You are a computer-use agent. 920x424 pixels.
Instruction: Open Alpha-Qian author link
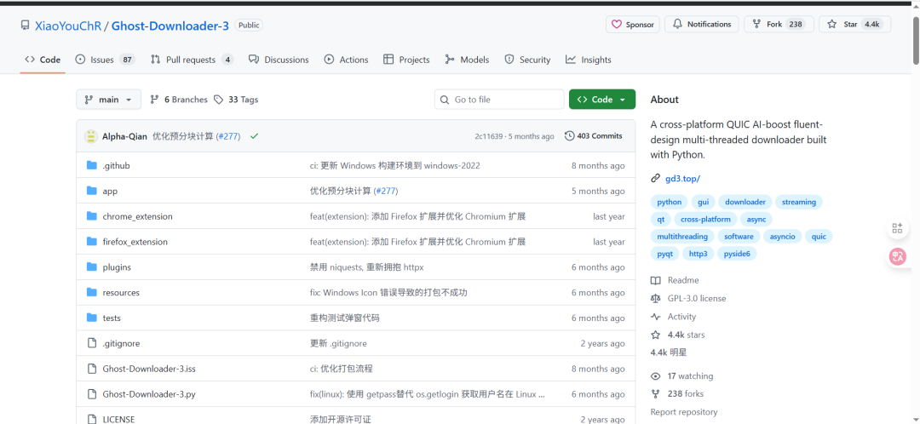[124, 136]
